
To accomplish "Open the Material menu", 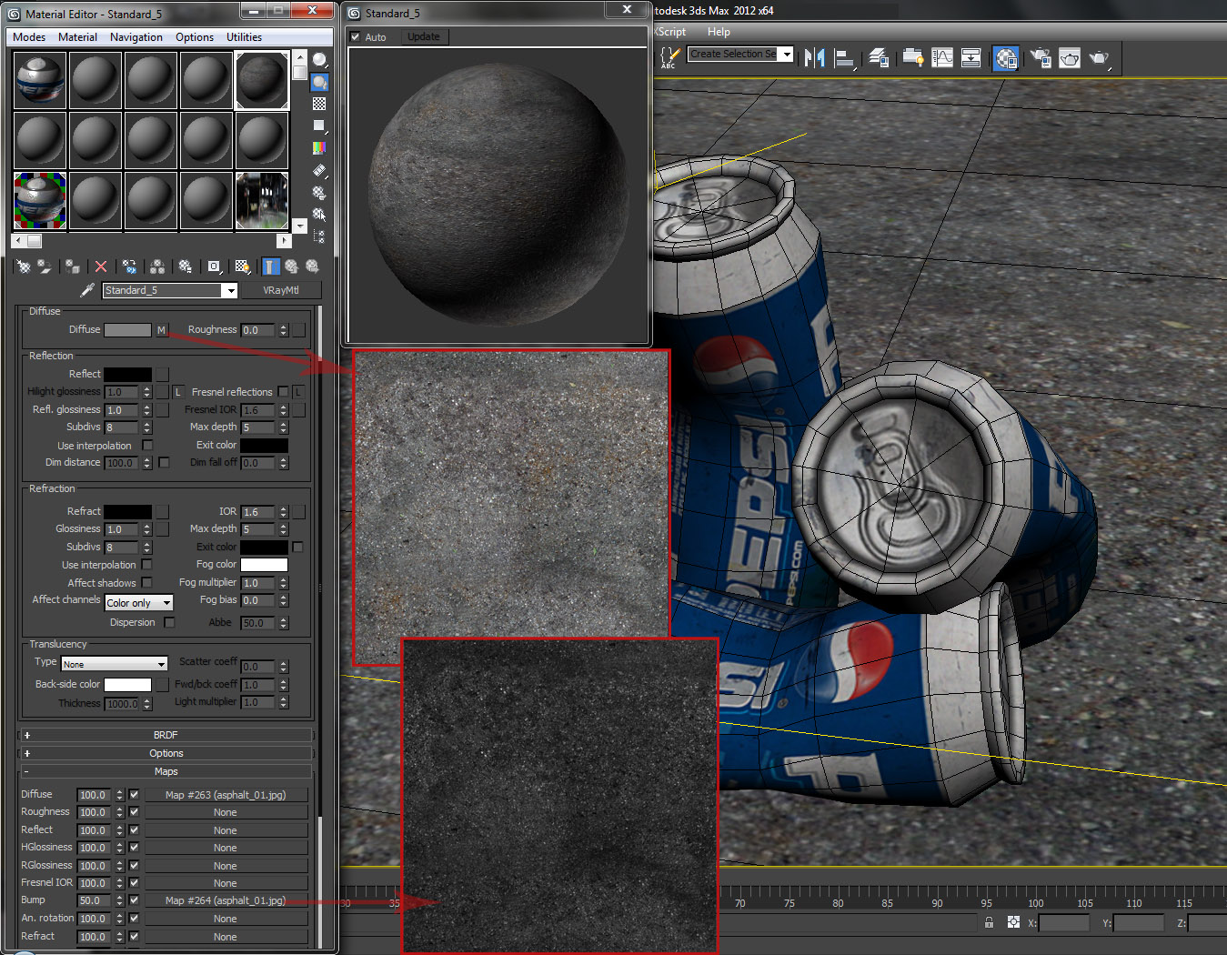I will coord(77,37).
